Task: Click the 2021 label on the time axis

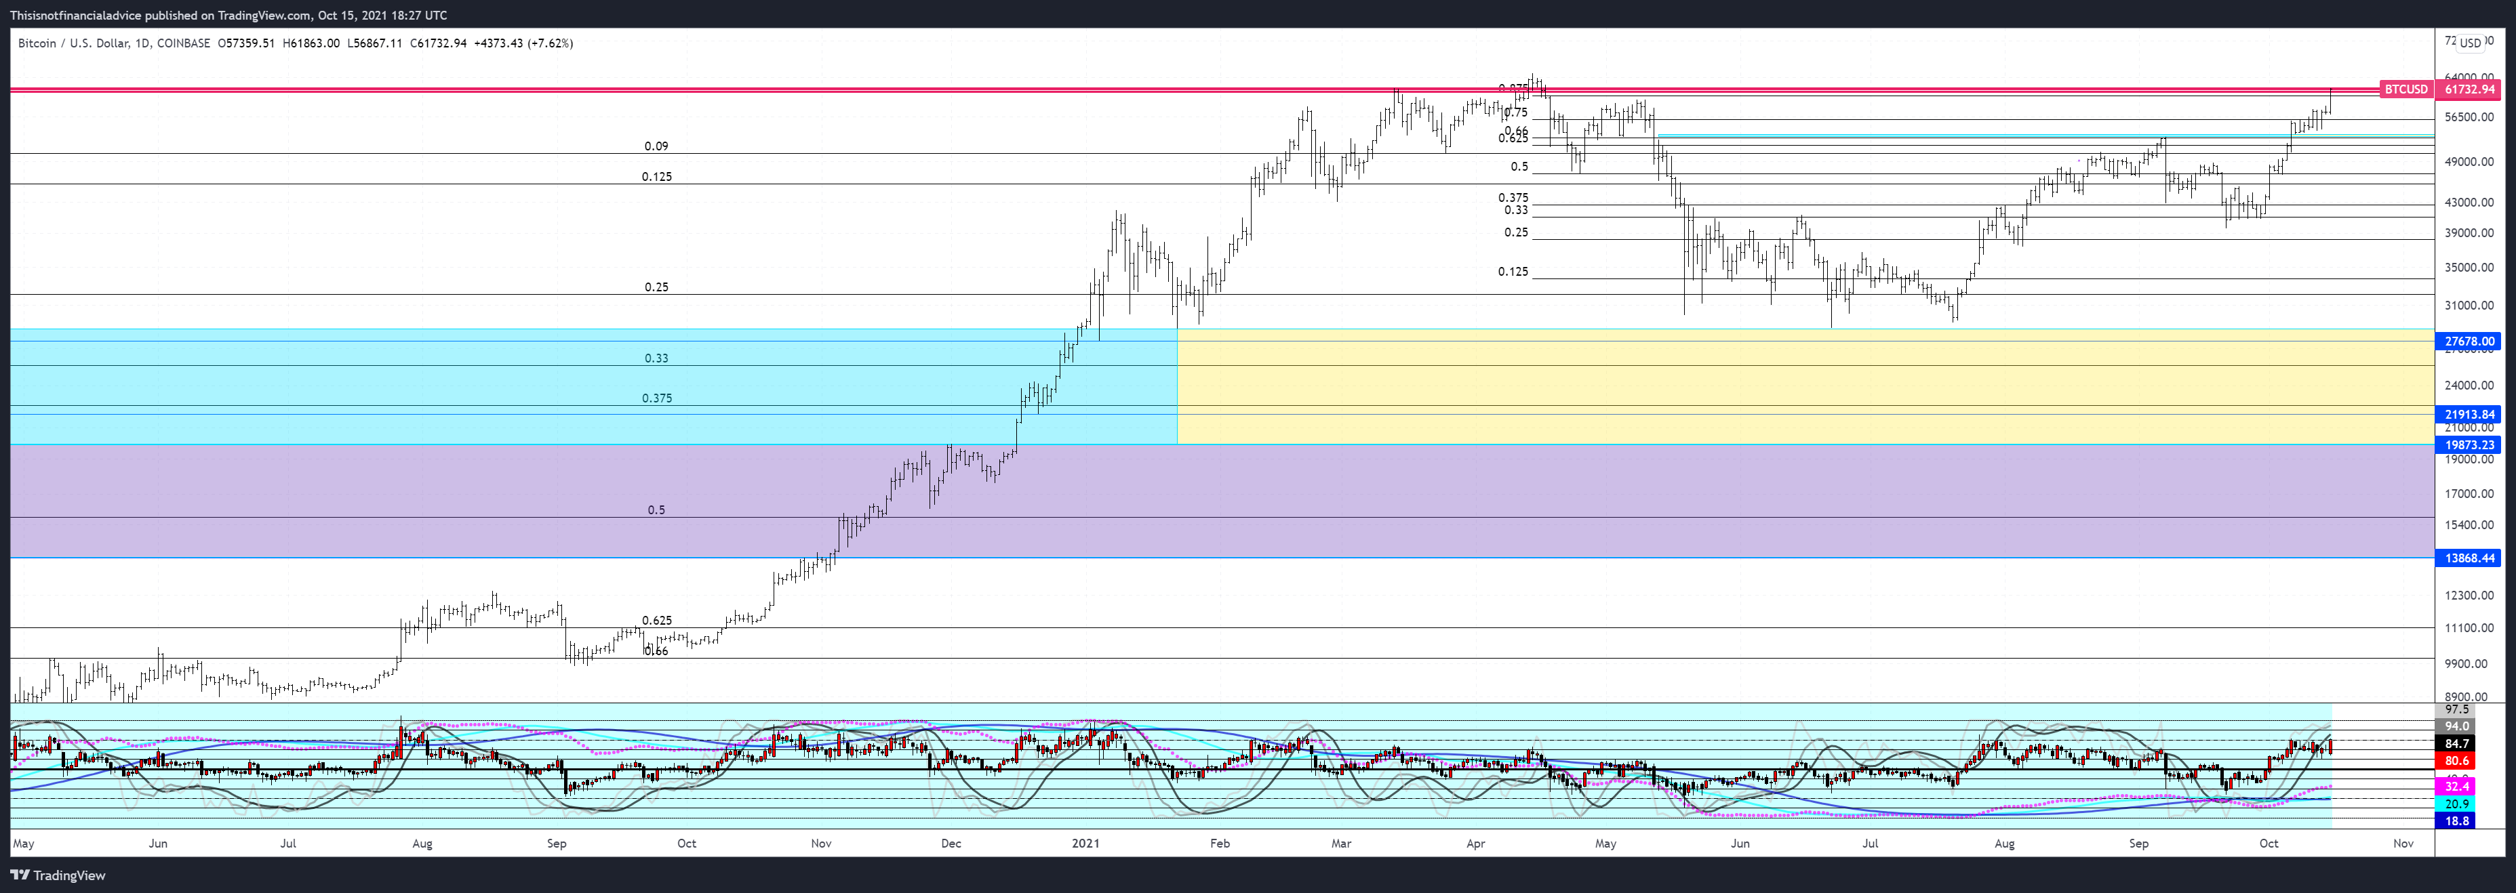Action: click(1085, 844)
